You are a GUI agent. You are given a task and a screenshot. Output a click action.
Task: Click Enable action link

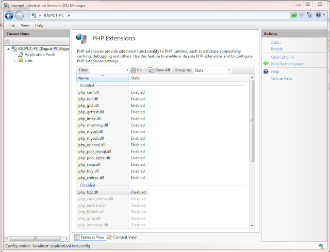[277, 49]
